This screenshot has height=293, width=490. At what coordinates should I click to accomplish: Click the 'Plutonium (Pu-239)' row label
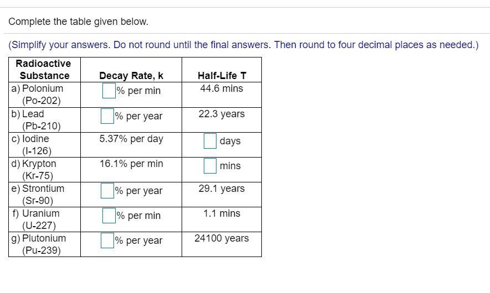click(39, 244)
